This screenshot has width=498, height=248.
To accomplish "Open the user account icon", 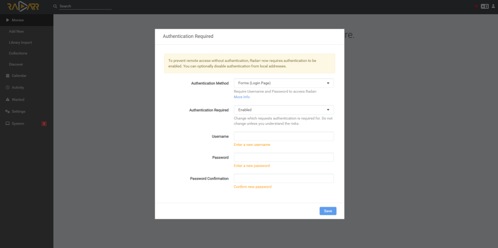I will 493,6.
